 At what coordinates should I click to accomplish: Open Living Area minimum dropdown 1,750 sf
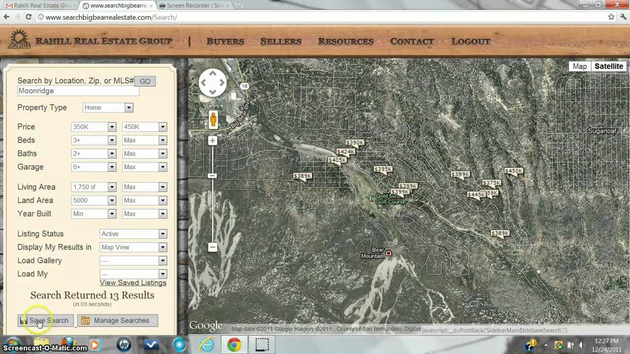point(94,187)
